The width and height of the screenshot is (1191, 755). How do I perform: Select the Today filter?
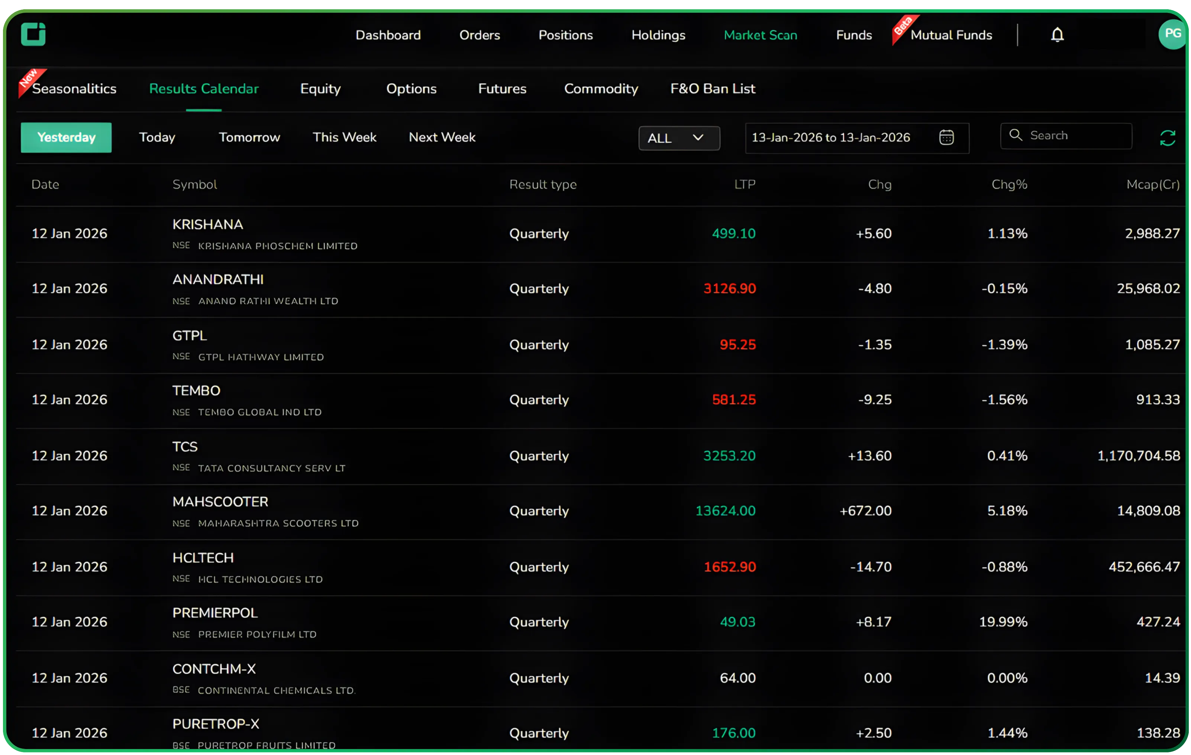[157, 137]
